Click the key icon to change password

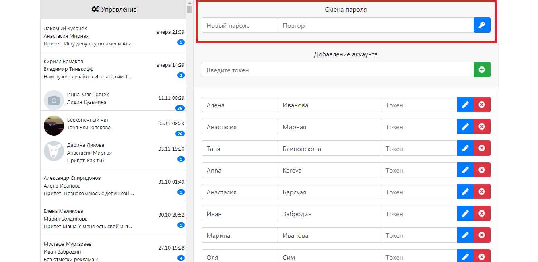(x=482, y=25)
